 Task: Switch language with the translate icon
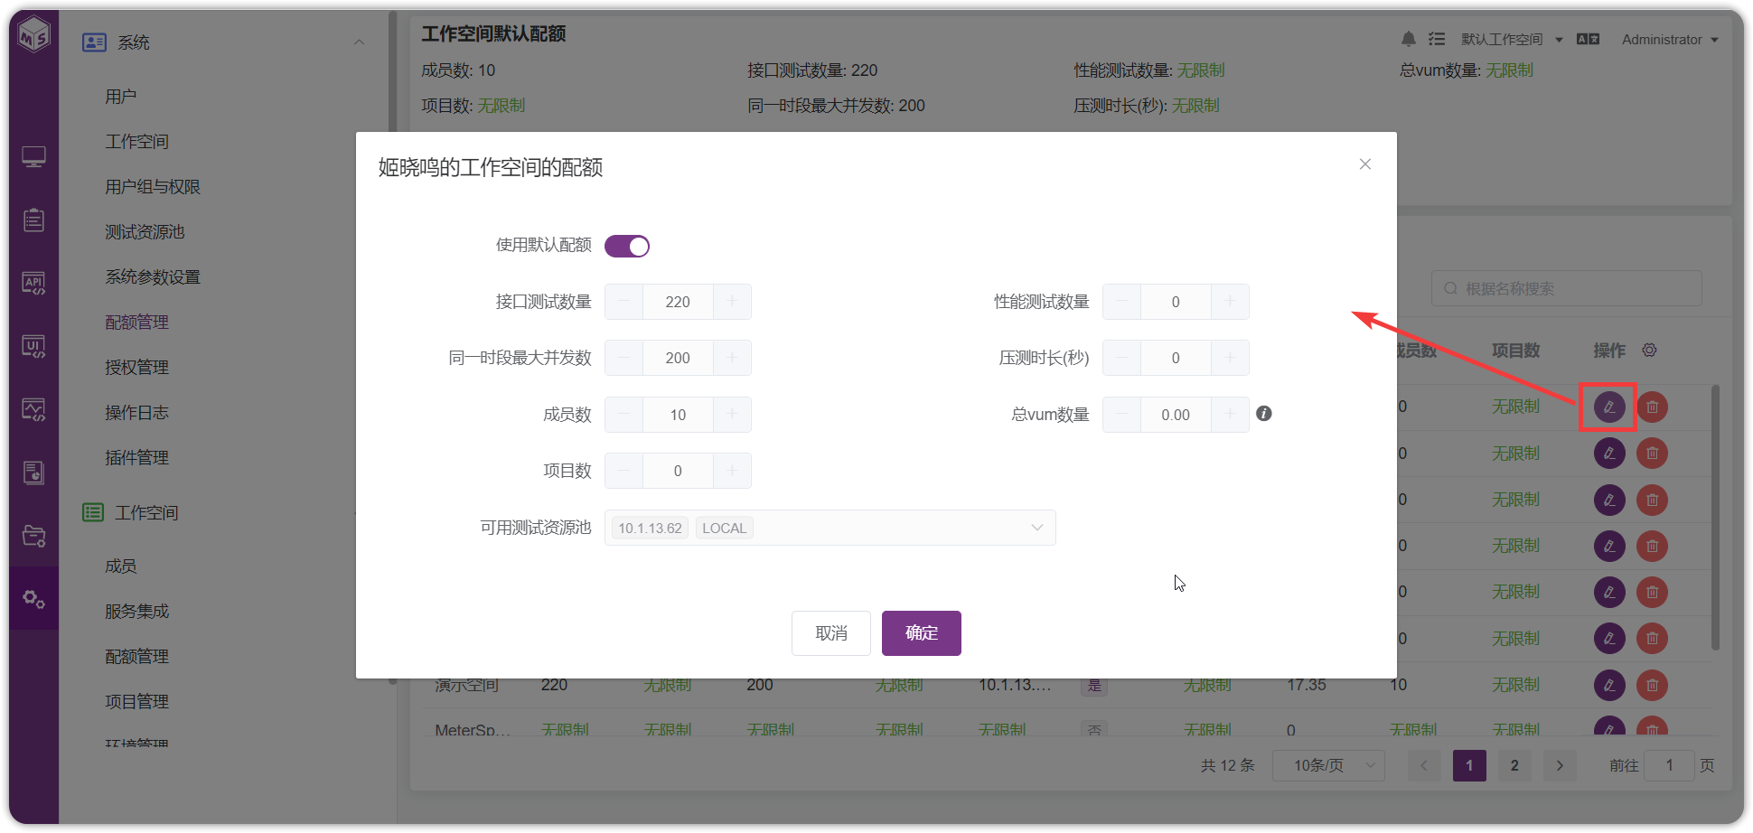point(1588,39)
